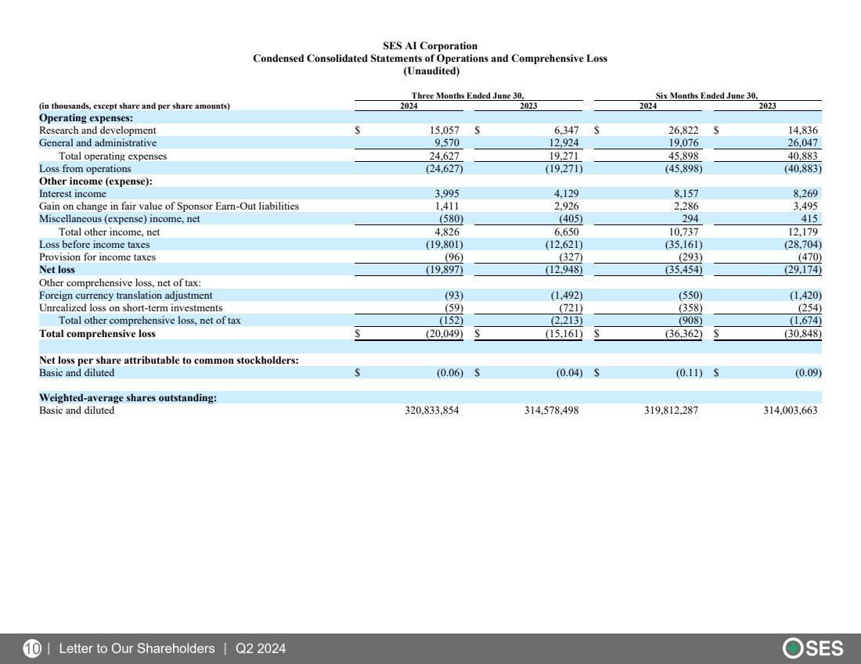Click the '(Unaudited)' subtitle text

coord(430,71)
